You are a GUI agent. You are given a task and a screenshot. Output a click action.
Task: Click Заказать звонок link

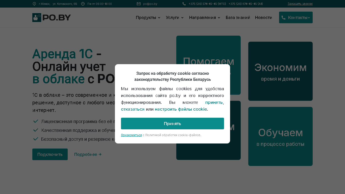click(x=300, y=4)
